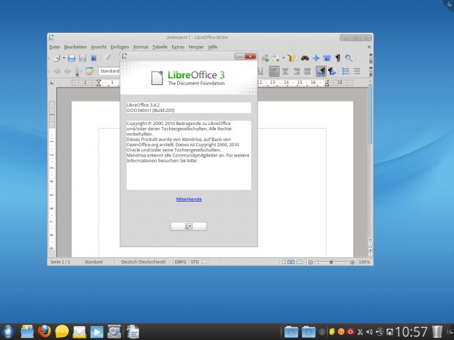
Task: Click the forward navigation arrow icon
Action: pyautogui.click(x=68, y=71)
